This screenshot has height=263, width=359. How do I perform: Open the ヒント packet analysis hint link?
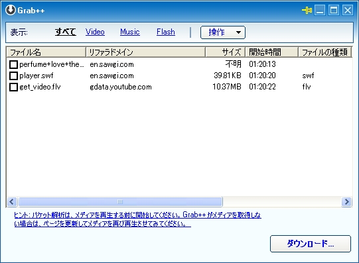coord(137,219)
